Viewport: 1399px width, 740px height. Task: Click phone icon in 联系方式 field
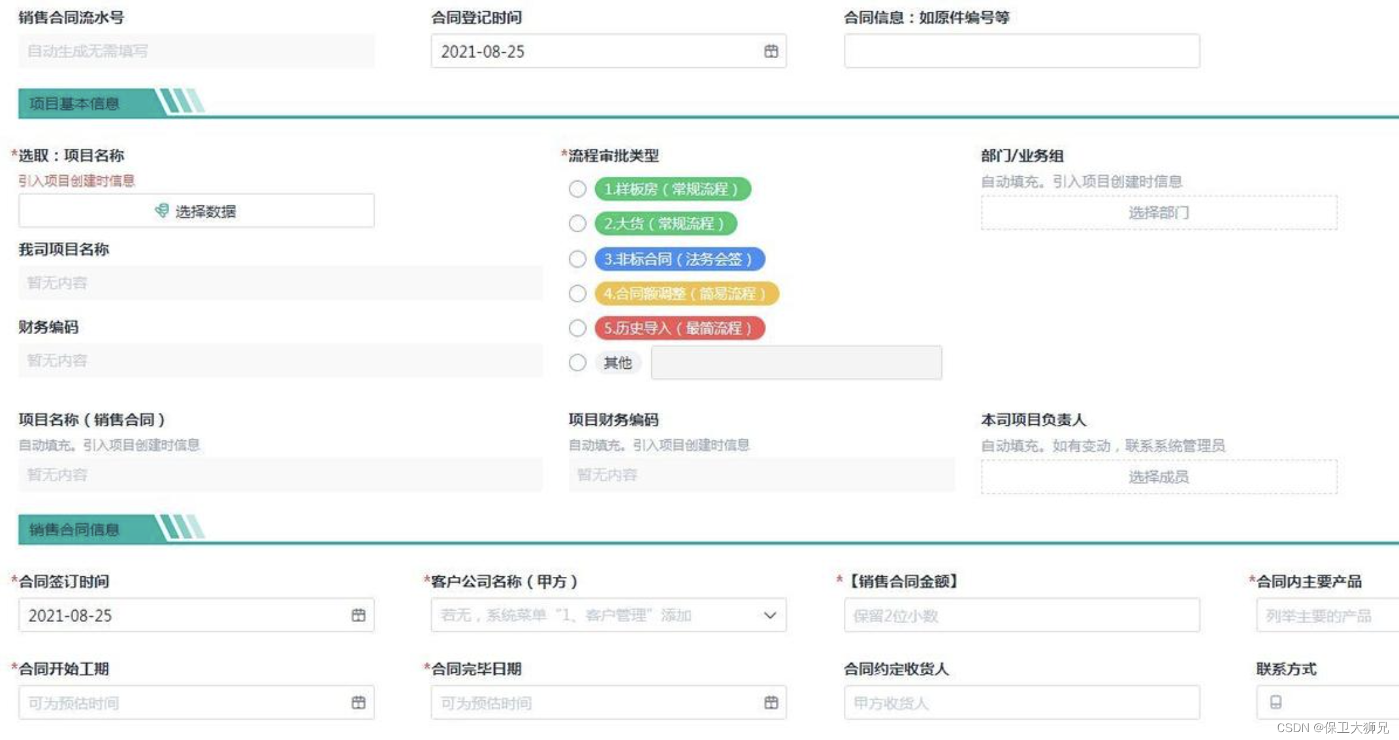tap(1275, 702)
